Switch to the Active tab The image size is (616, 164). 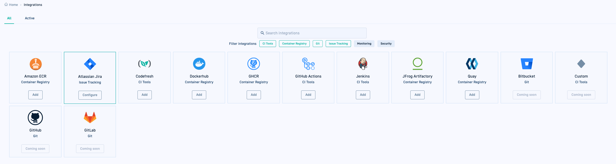[30, 18]
